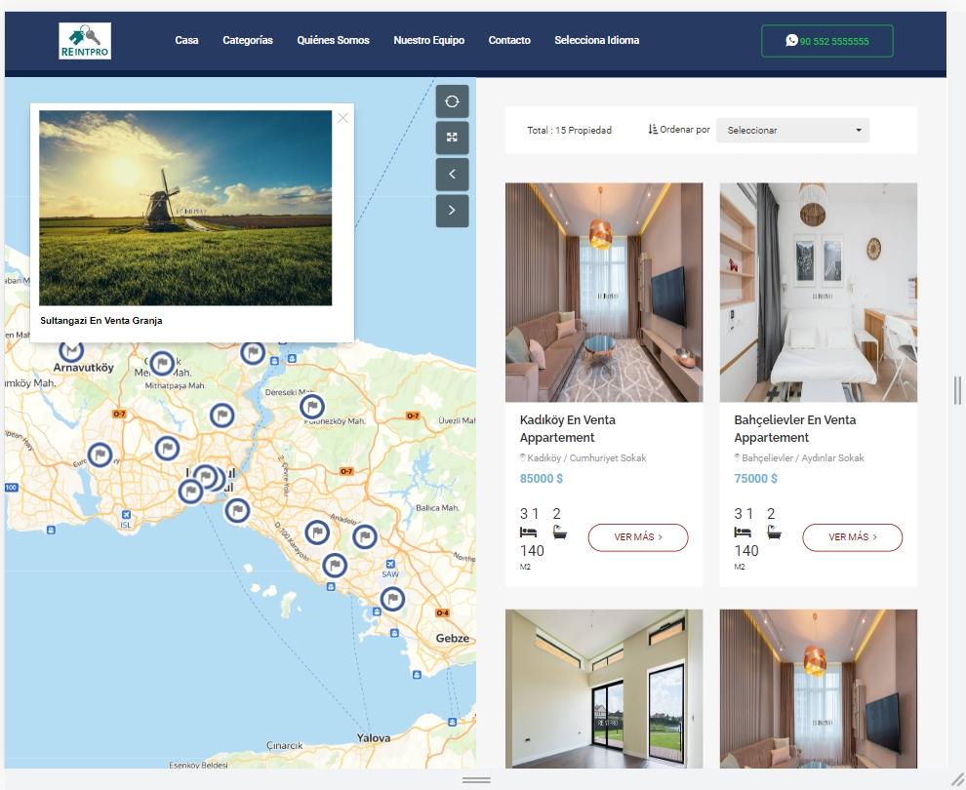Open Nuestro Equipo page
This screenshot has height=790, width=966.
pos(428,40)
